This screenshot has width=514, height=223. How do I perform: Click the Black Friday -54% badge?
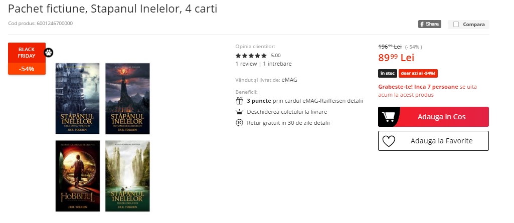[x=27, y=59]
